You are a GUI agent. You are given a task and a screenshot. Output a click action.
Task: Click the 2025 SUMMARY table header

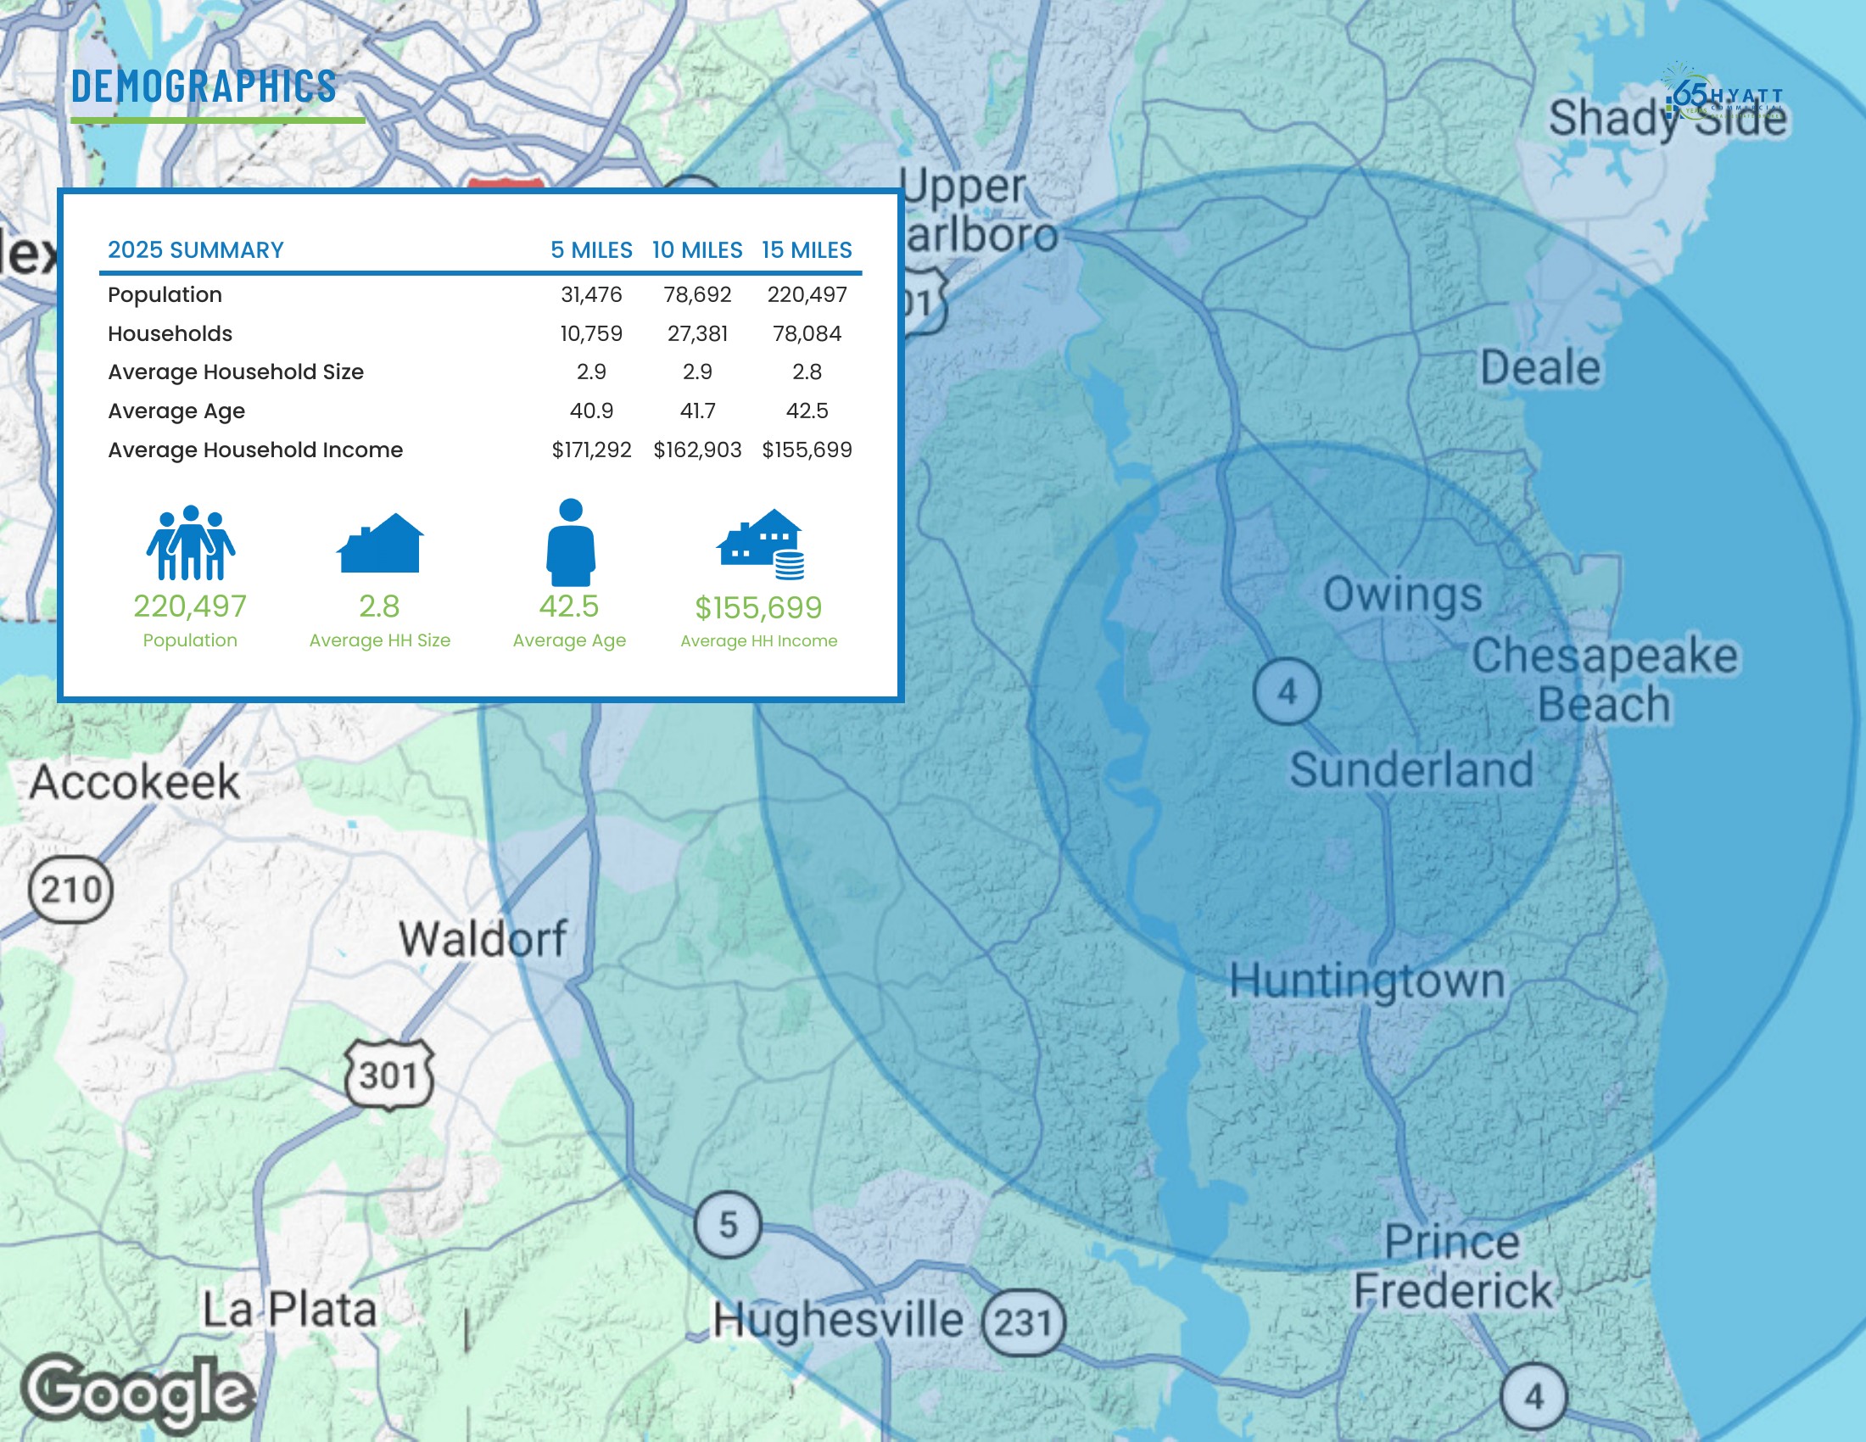point(196,250)
